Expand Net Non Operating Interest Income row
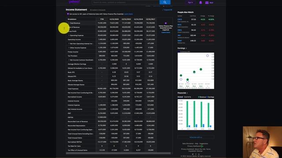Image resolution: width=282 pixels, height=158 pixels. pos(69,43)
